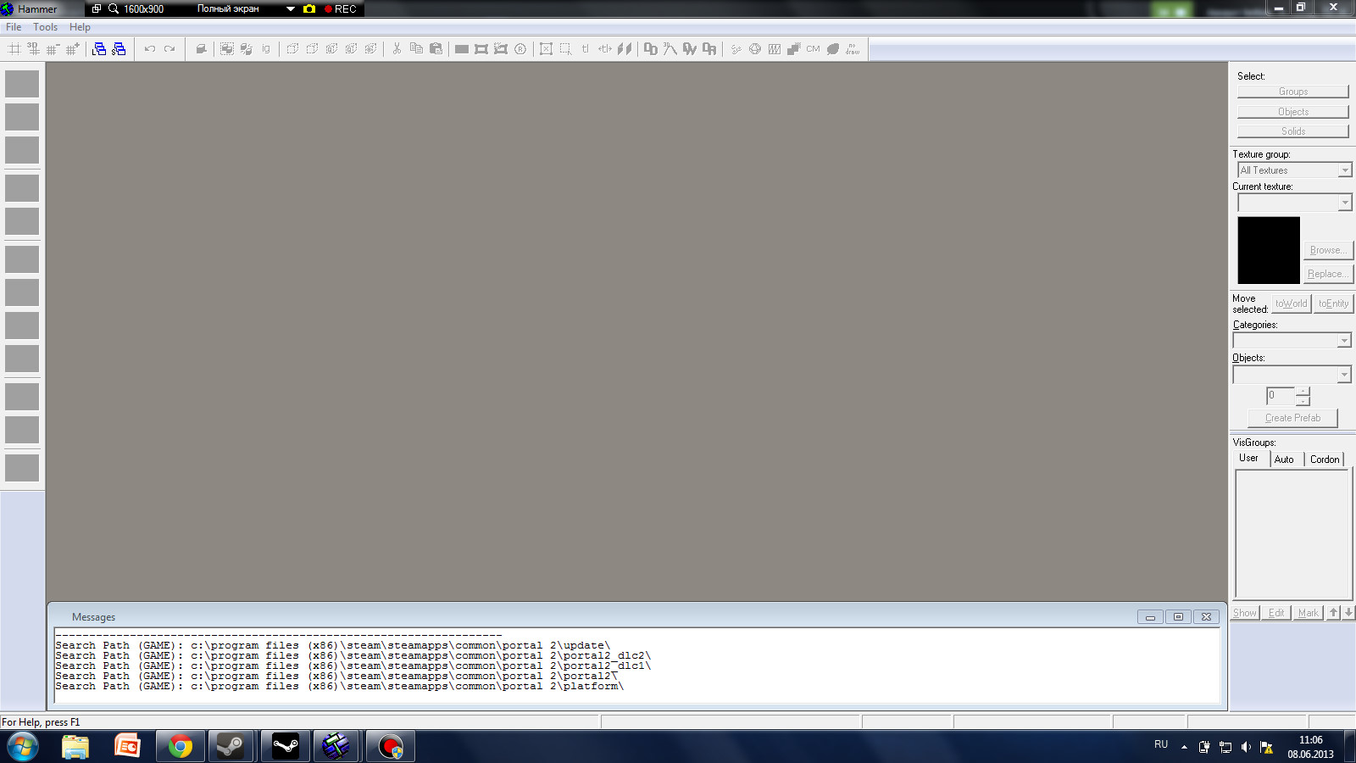Click the black texture preview thumbnail

coord(1269,250)
